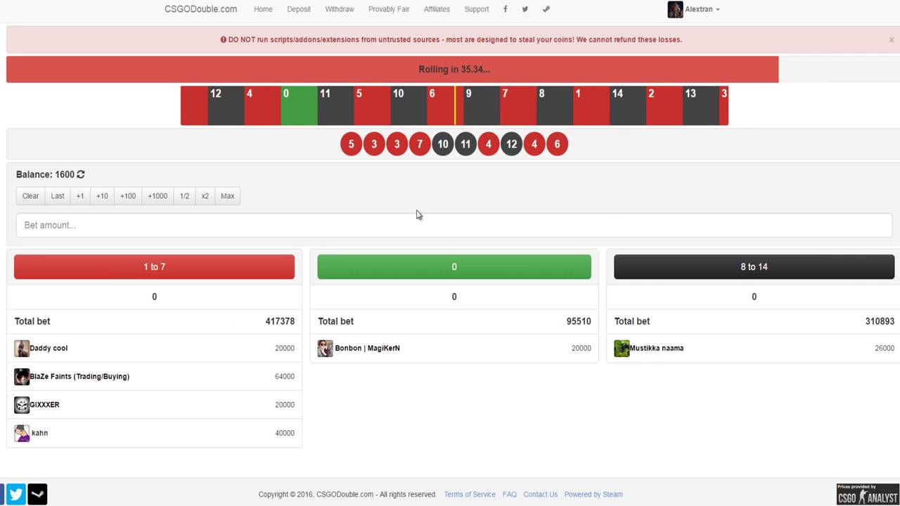Add +1 to the bet
This screenshot has width=900, height=506.
click(x=80, y=196)
